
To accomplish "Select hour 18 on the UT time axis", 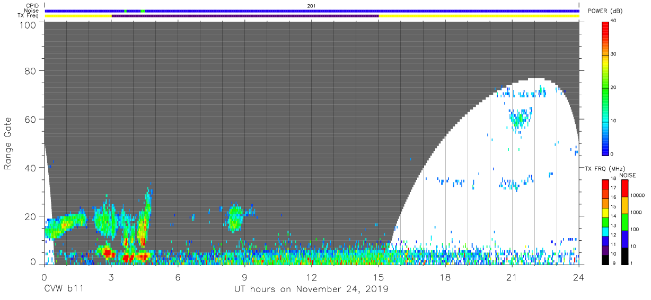I will click(445, 277).
